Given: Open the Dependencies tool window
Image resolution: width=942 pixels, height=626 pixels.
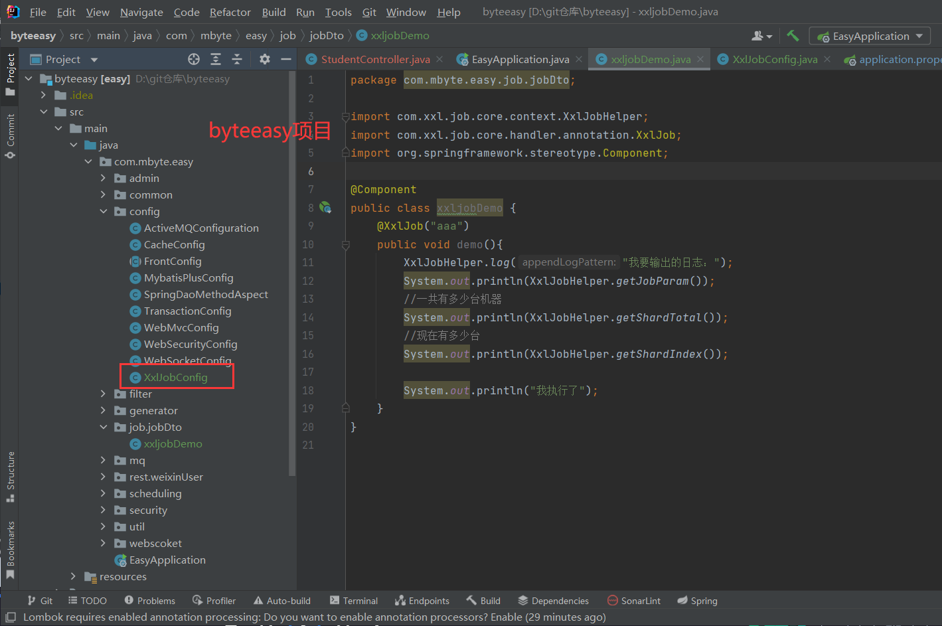Looking at the screenshot, I should pos(553,601).
